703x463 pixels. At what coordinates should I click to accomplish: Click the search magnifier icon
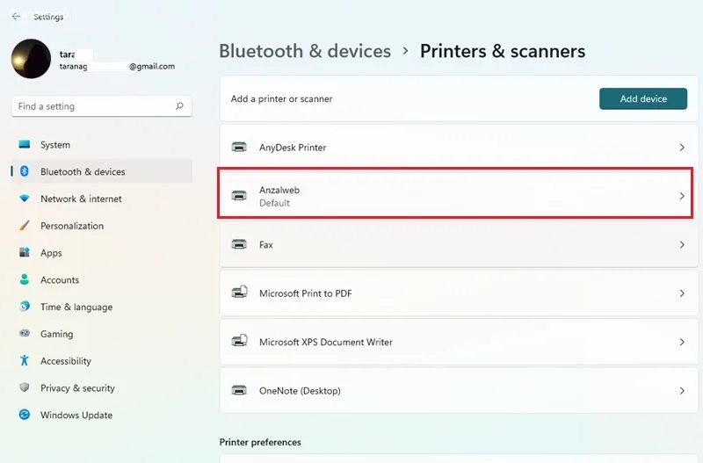pyautogui.click(x=179, y=106)
